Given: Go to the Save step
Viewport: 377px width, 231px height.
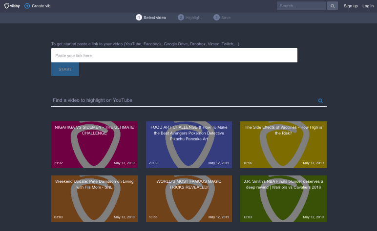Looking at the screenshot, I should point(222,18).
